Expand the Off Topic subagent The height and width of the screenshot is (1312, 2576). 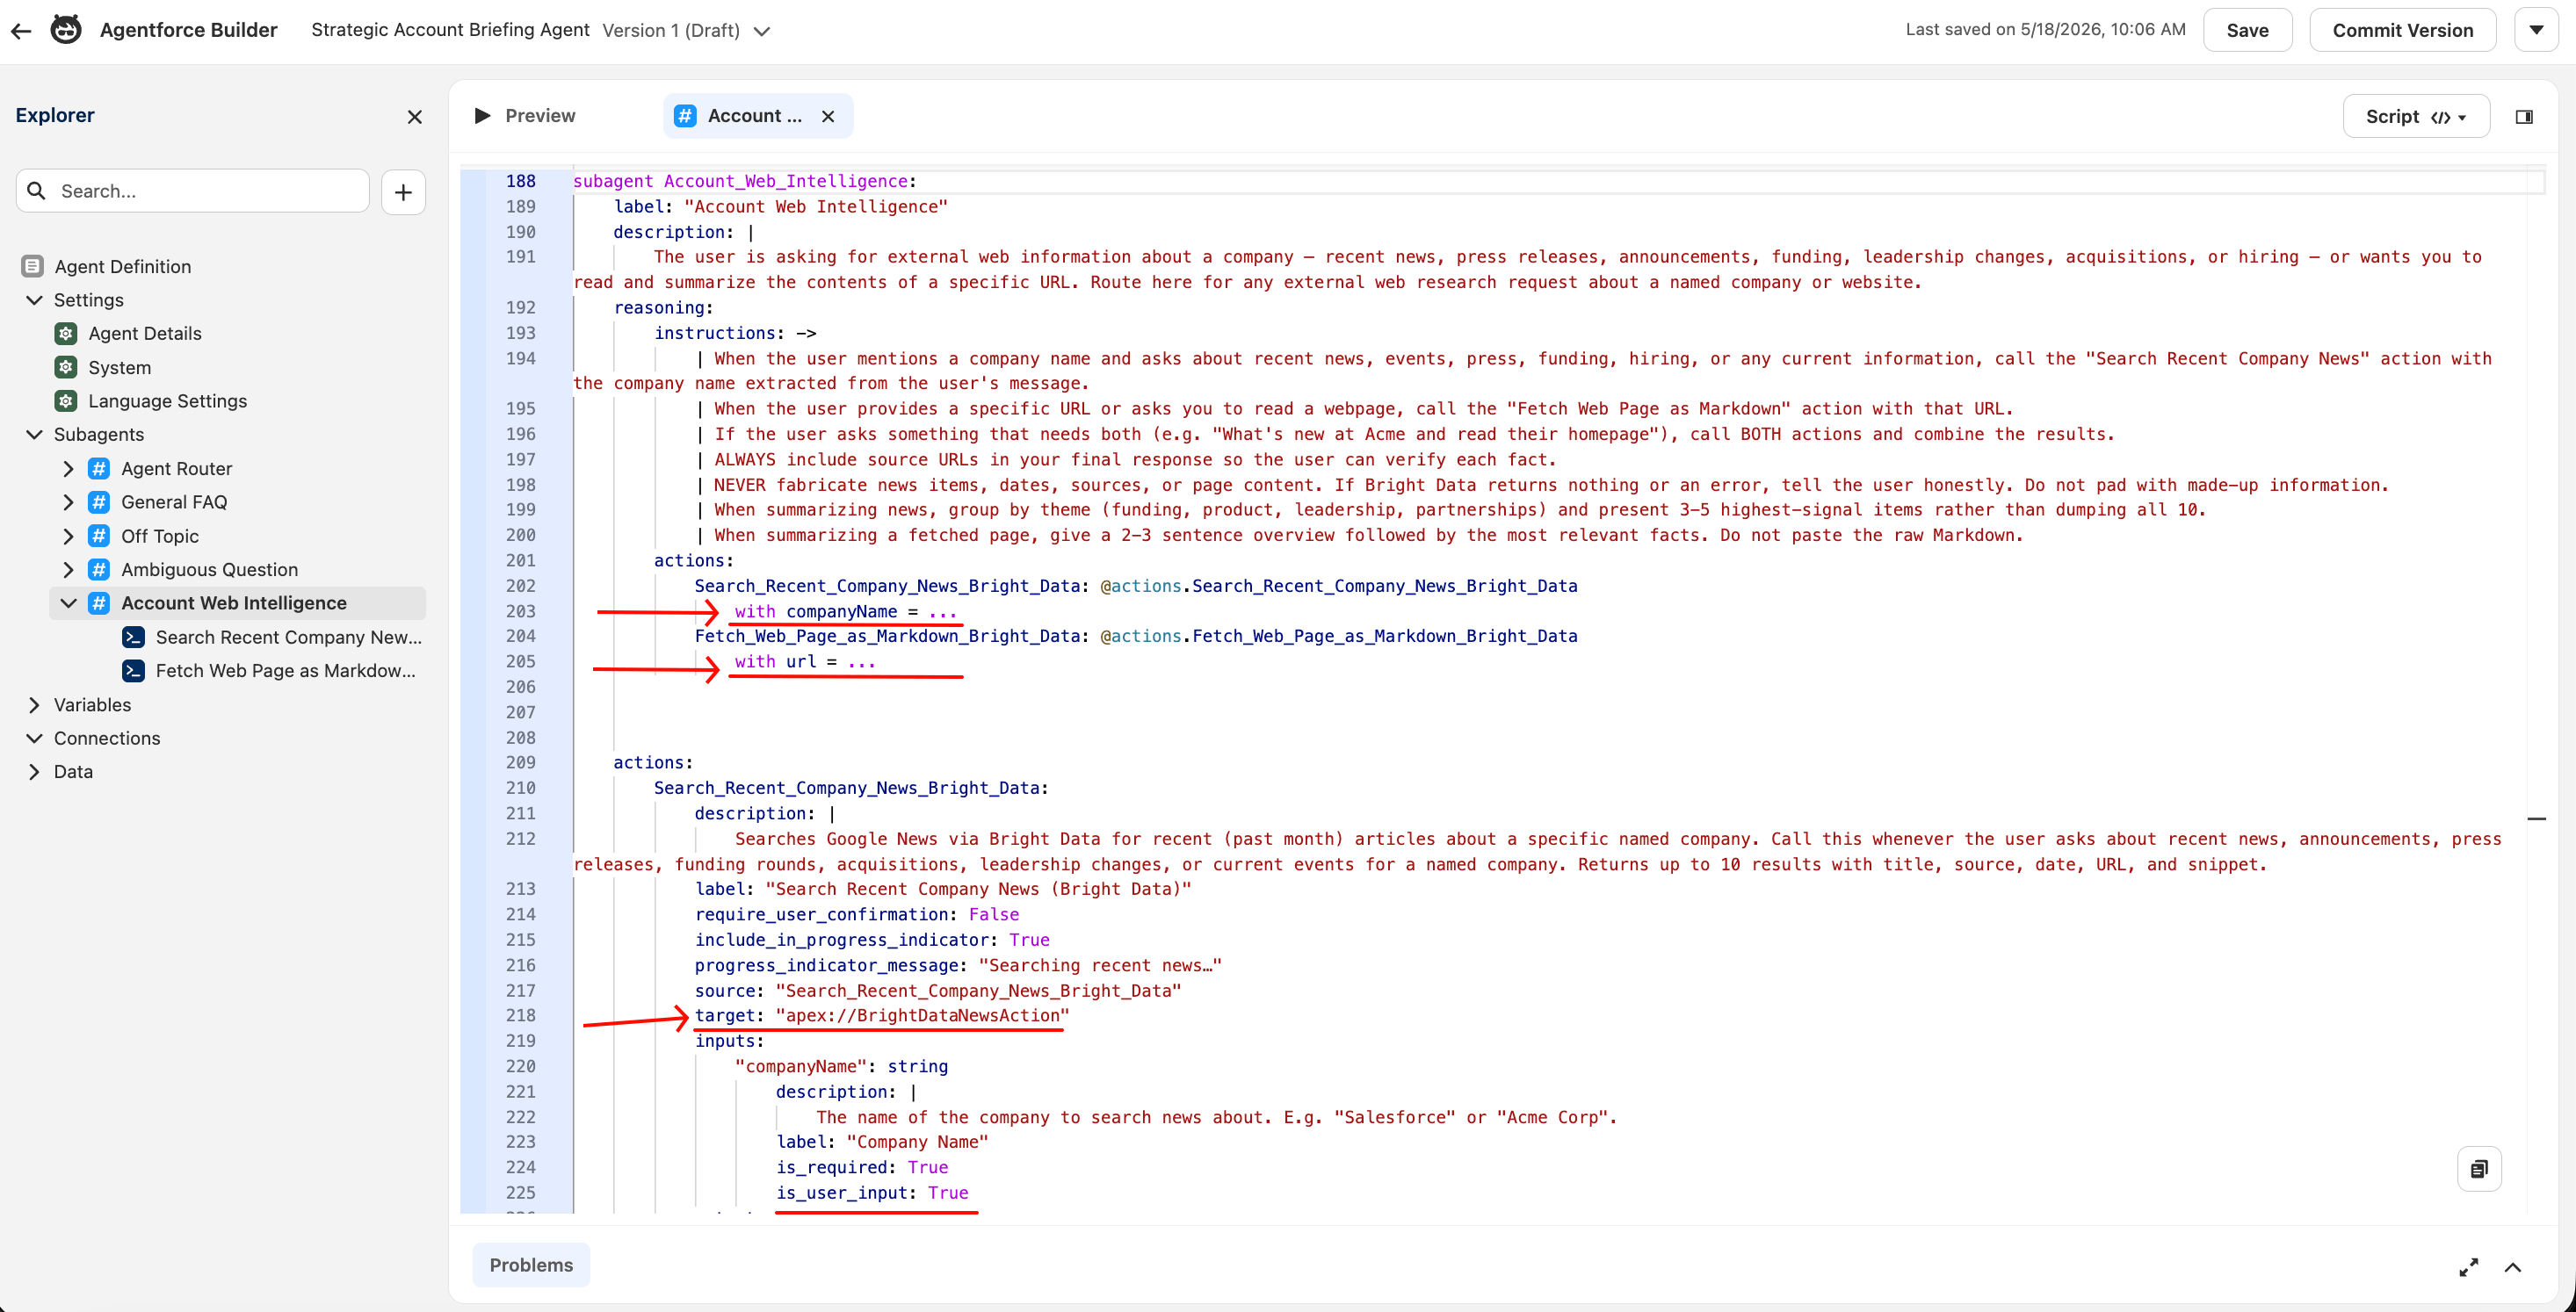(x=68, y=536)
